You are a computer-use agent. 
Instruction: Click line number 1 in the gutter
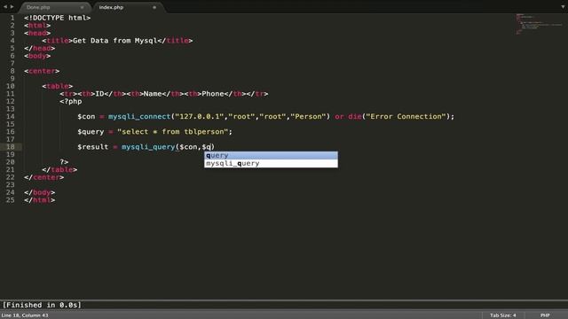(12, 18)
